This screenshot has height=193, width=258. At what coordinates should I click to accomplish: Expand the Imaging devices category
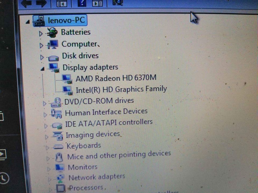coord(46,137)
